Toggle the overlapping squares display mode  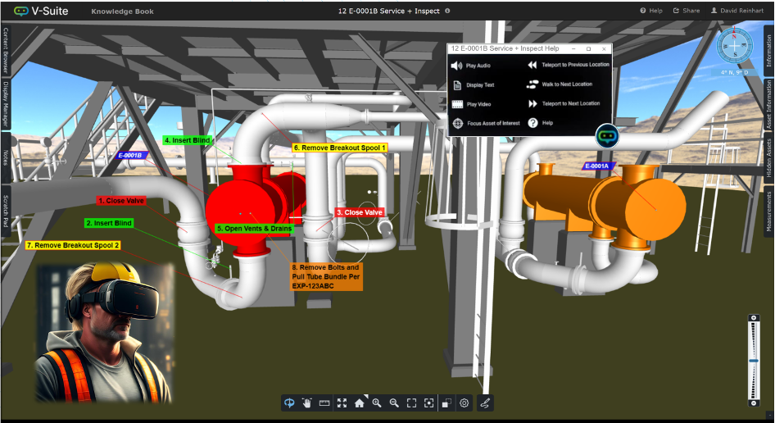click(446, 403)
